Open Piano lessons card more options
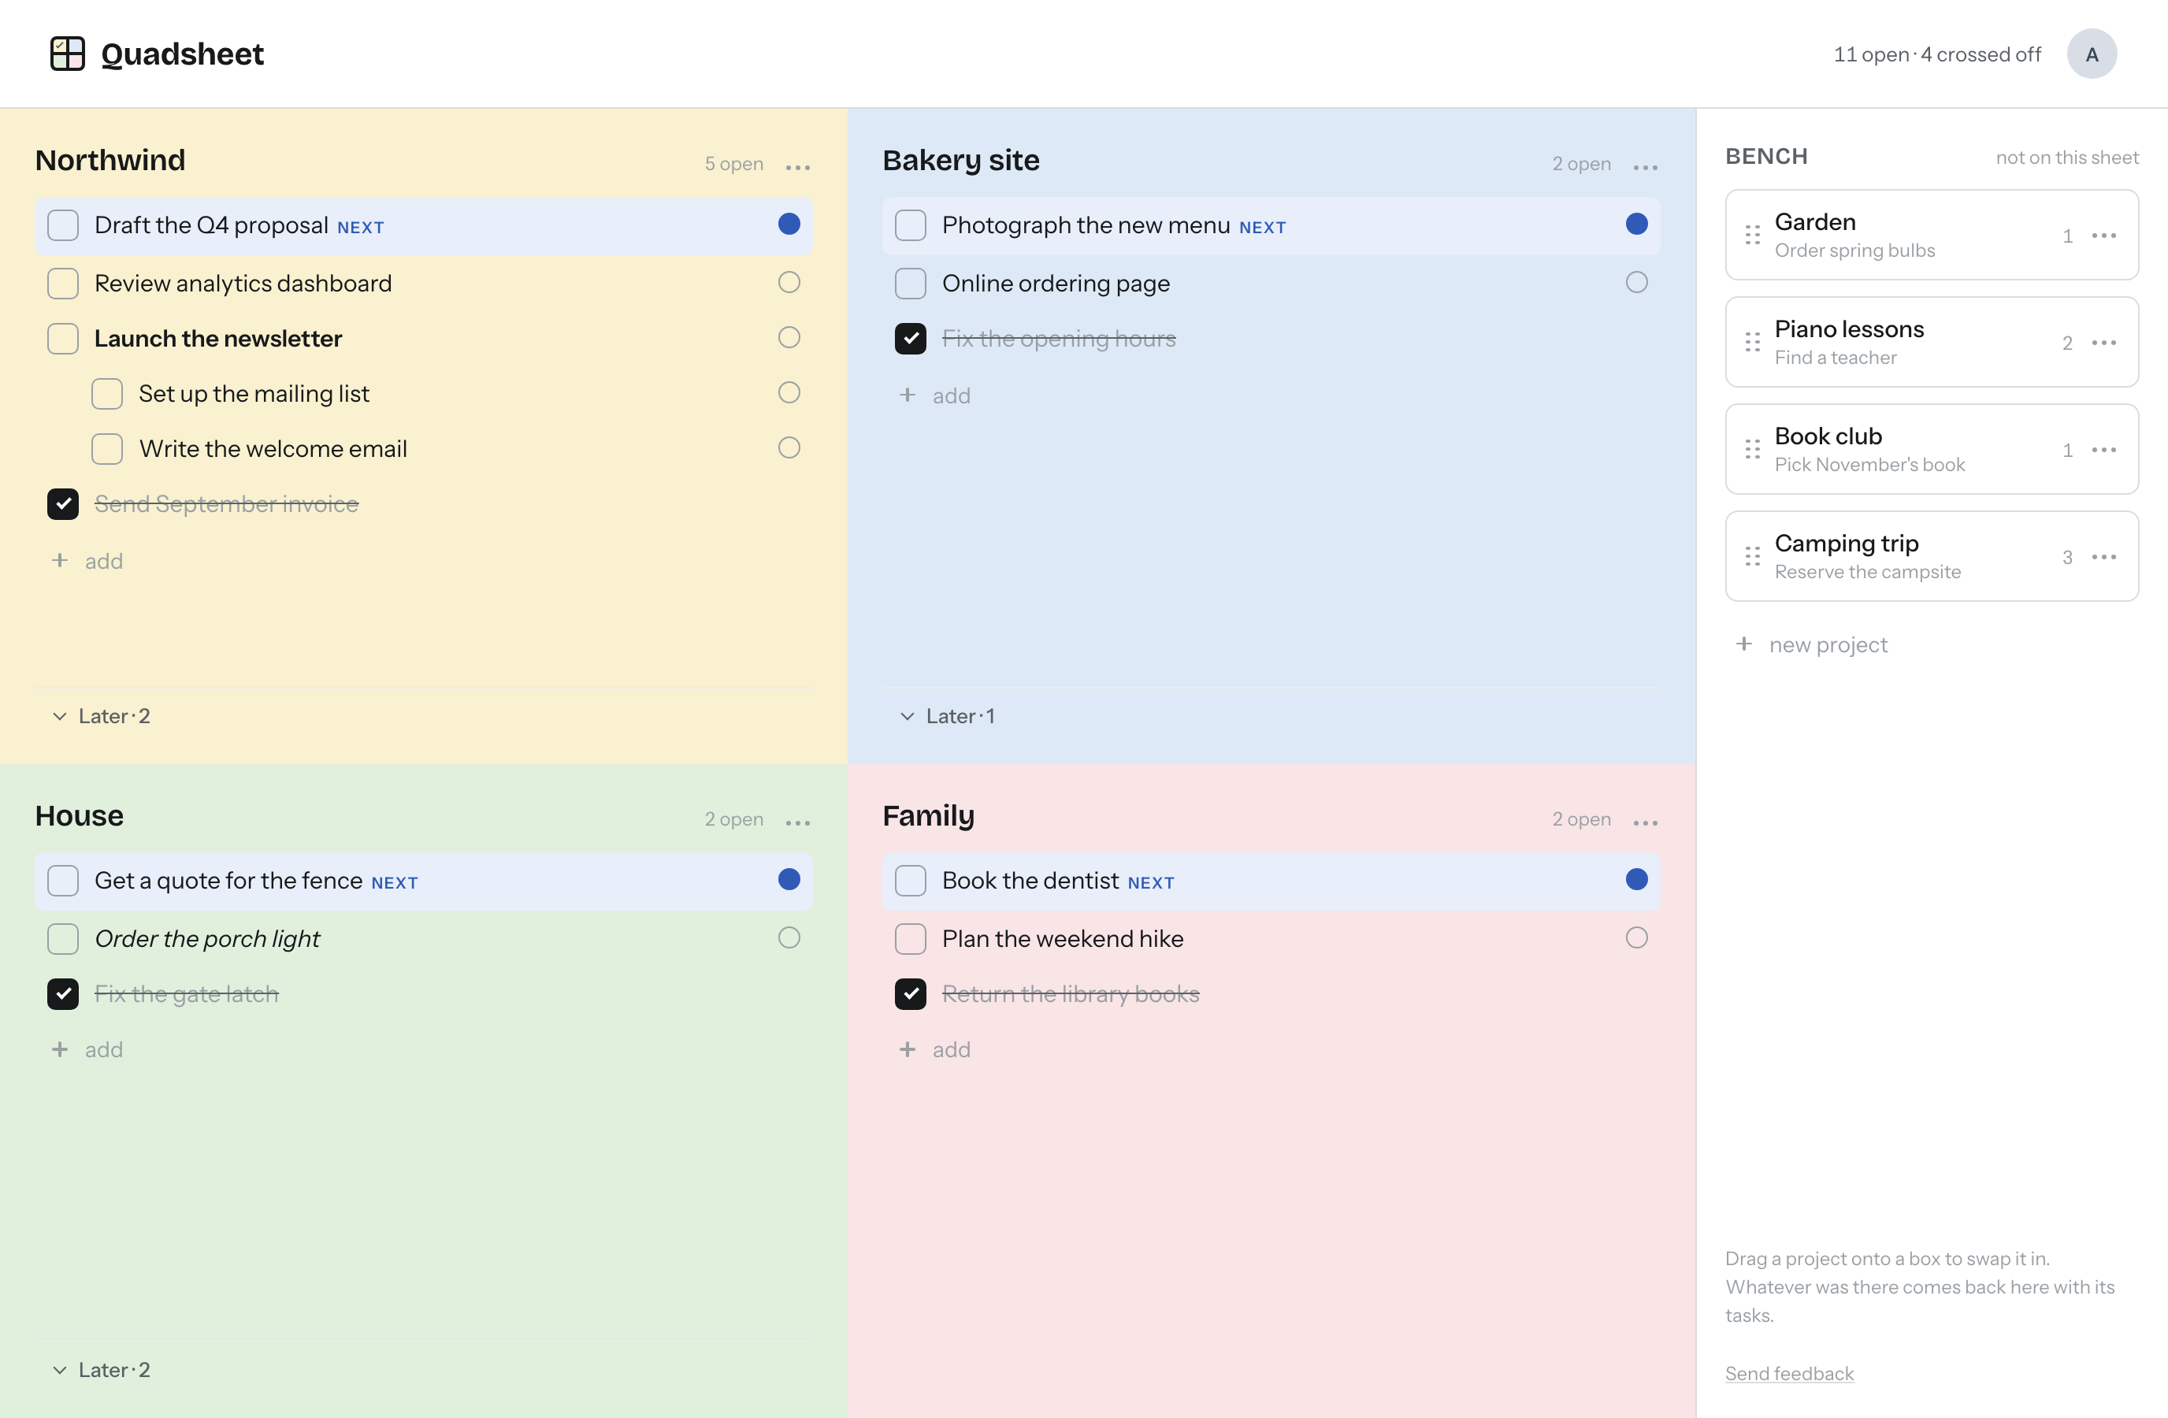Viewport: 2168px width, 1418px height. coord(2103,343)
